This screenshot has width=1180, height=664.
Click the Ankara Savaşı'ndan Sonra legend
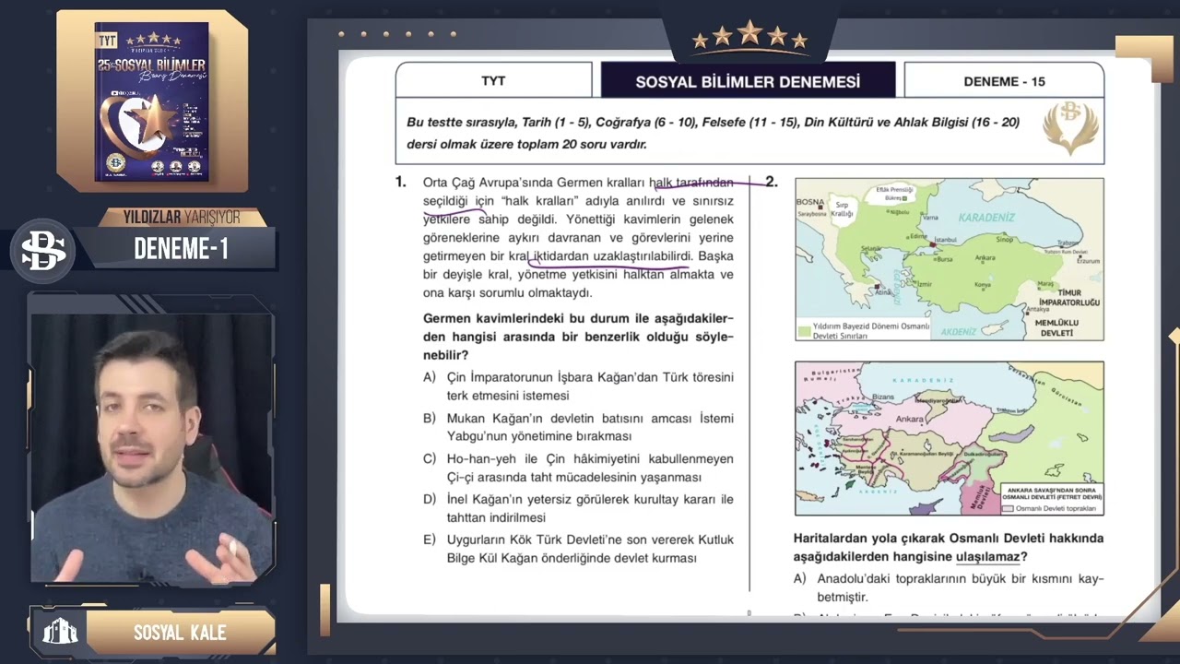click(x=1052, y=498)
